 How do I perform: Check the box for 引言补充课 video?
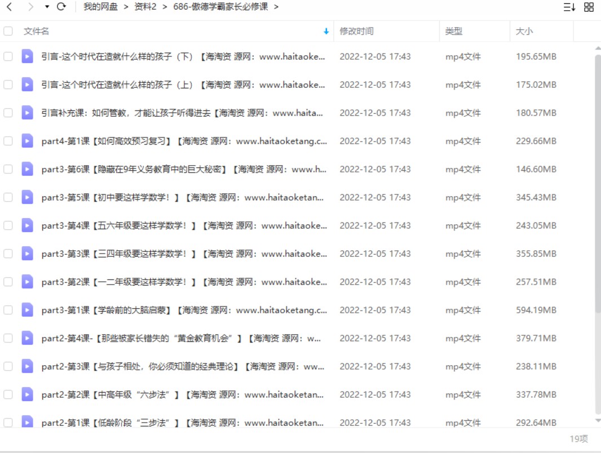click(8, 113)
